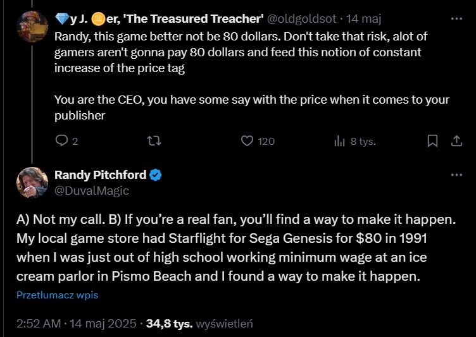Image resolution: width=476 pixels, height=337 pixels.
Task: Open view analytics showing 8 tys.
Action: [x=339, y=141]
